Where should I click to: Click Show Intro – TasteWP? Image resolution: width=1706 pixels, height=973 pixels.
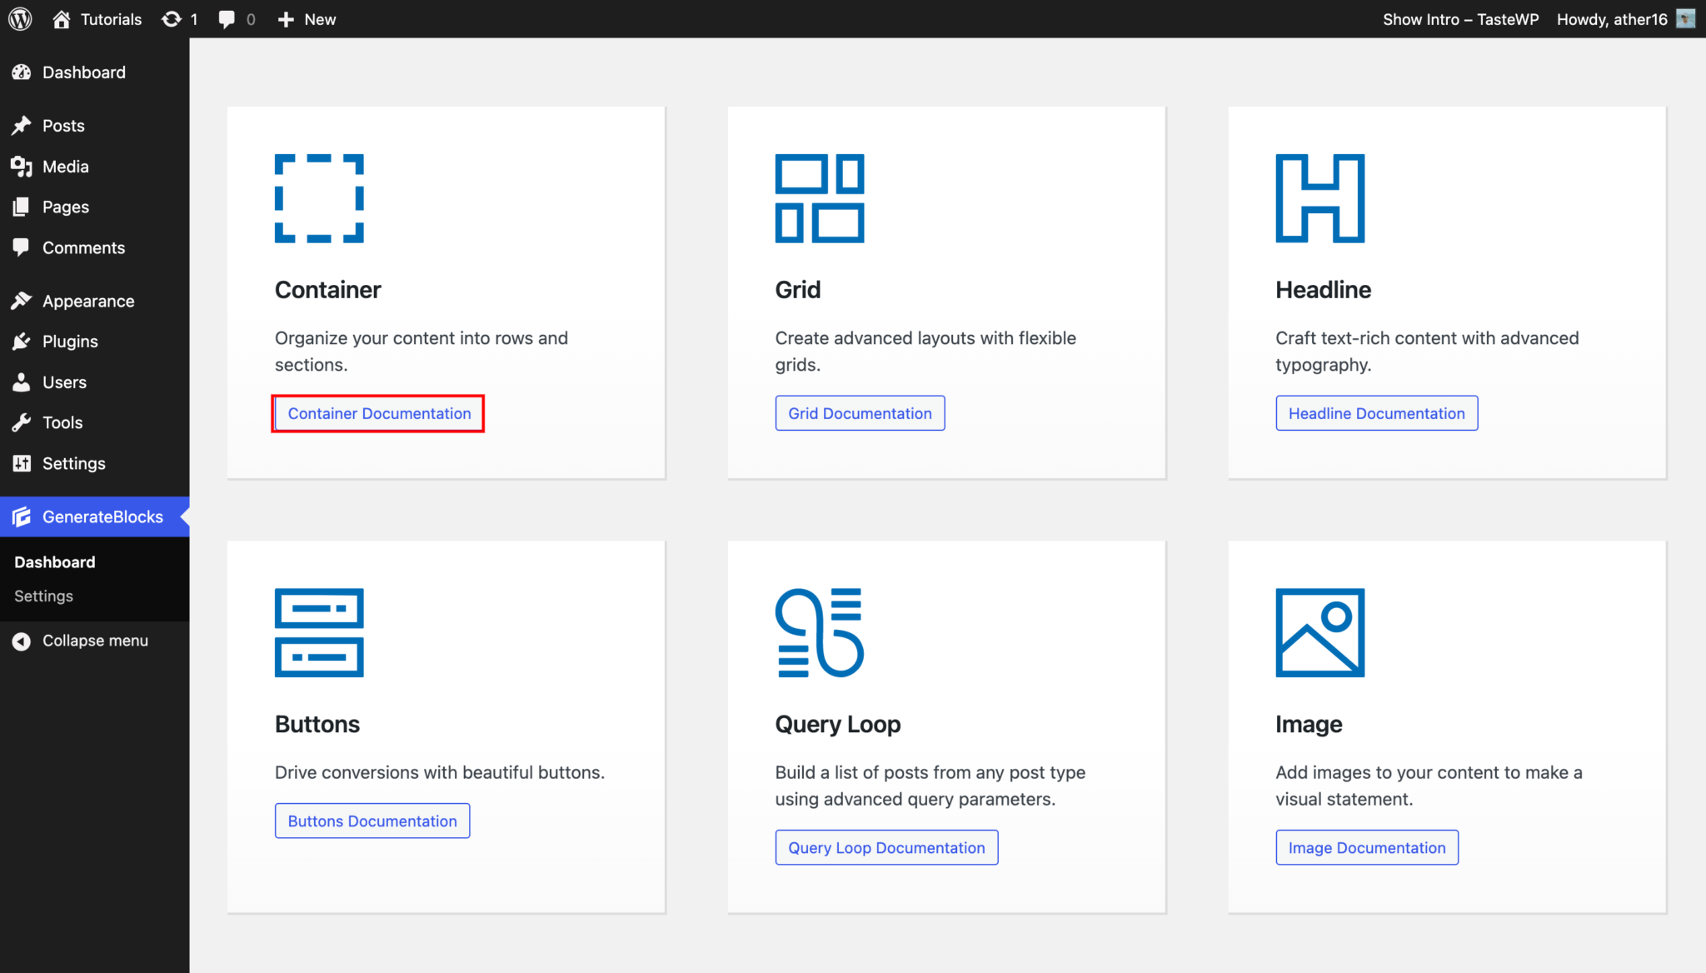point(1460,18)
